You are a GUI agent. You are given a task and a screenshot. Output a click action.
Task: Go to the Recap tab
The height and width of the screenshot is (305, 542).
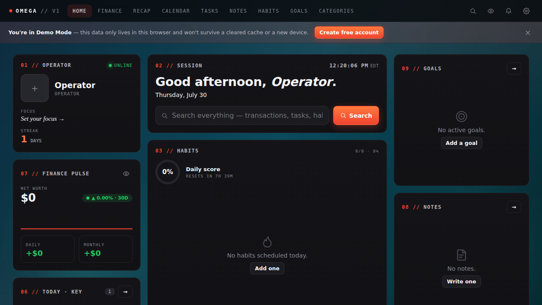click(142, 11)
